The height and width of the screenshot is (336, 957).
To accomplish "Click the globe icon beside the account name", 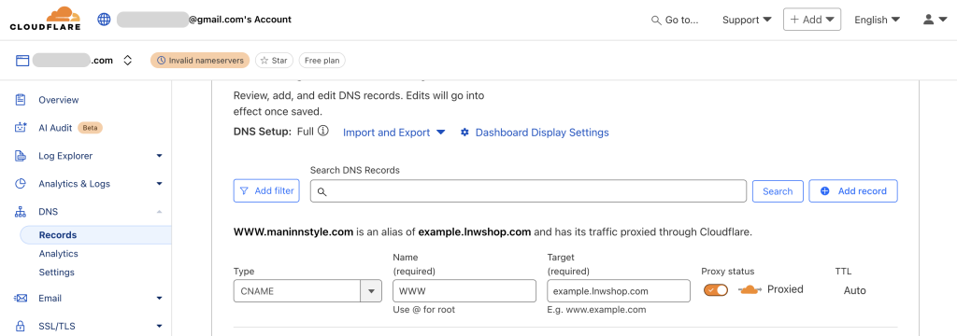I will pos(104,20).
